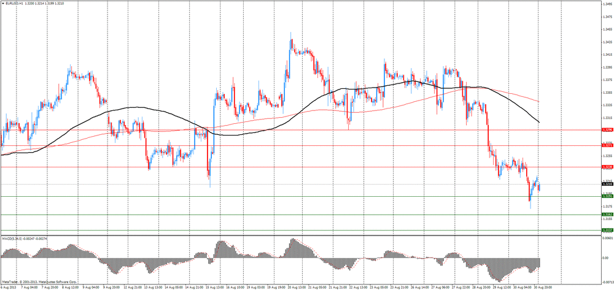
Task: Click the 0.00601 MACD scale value
Action: click(x=608, y=238)
